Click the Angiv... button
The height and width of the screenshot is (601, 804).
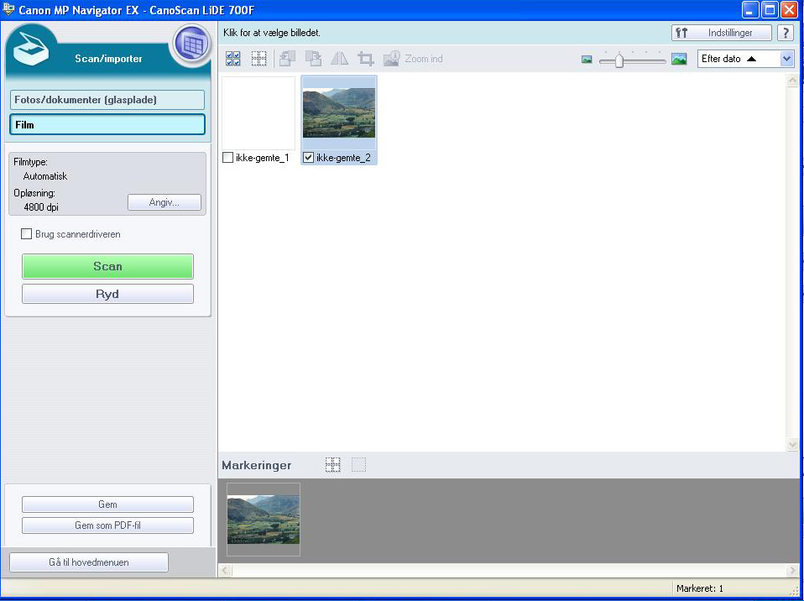tap(164, 202)
